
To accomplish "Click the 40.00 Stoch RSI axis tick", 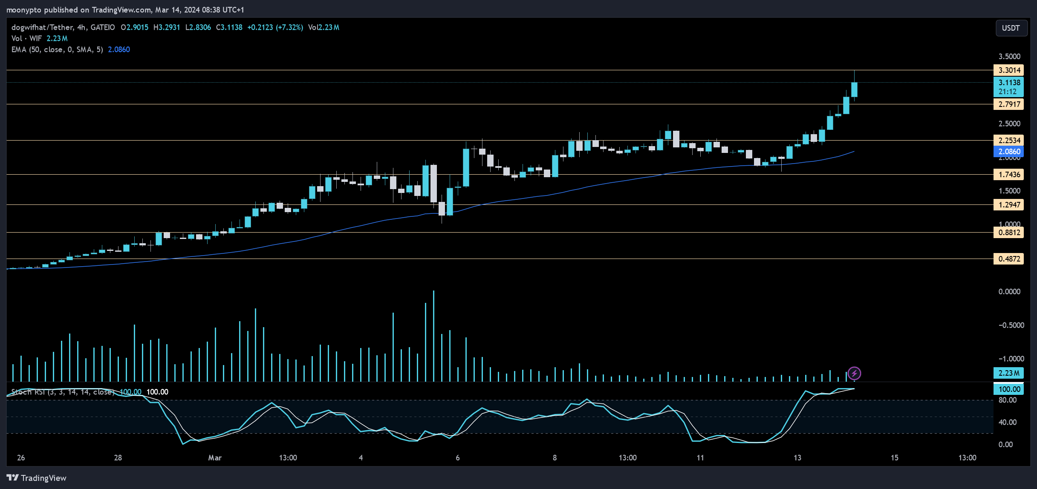I will point(1008,422).
